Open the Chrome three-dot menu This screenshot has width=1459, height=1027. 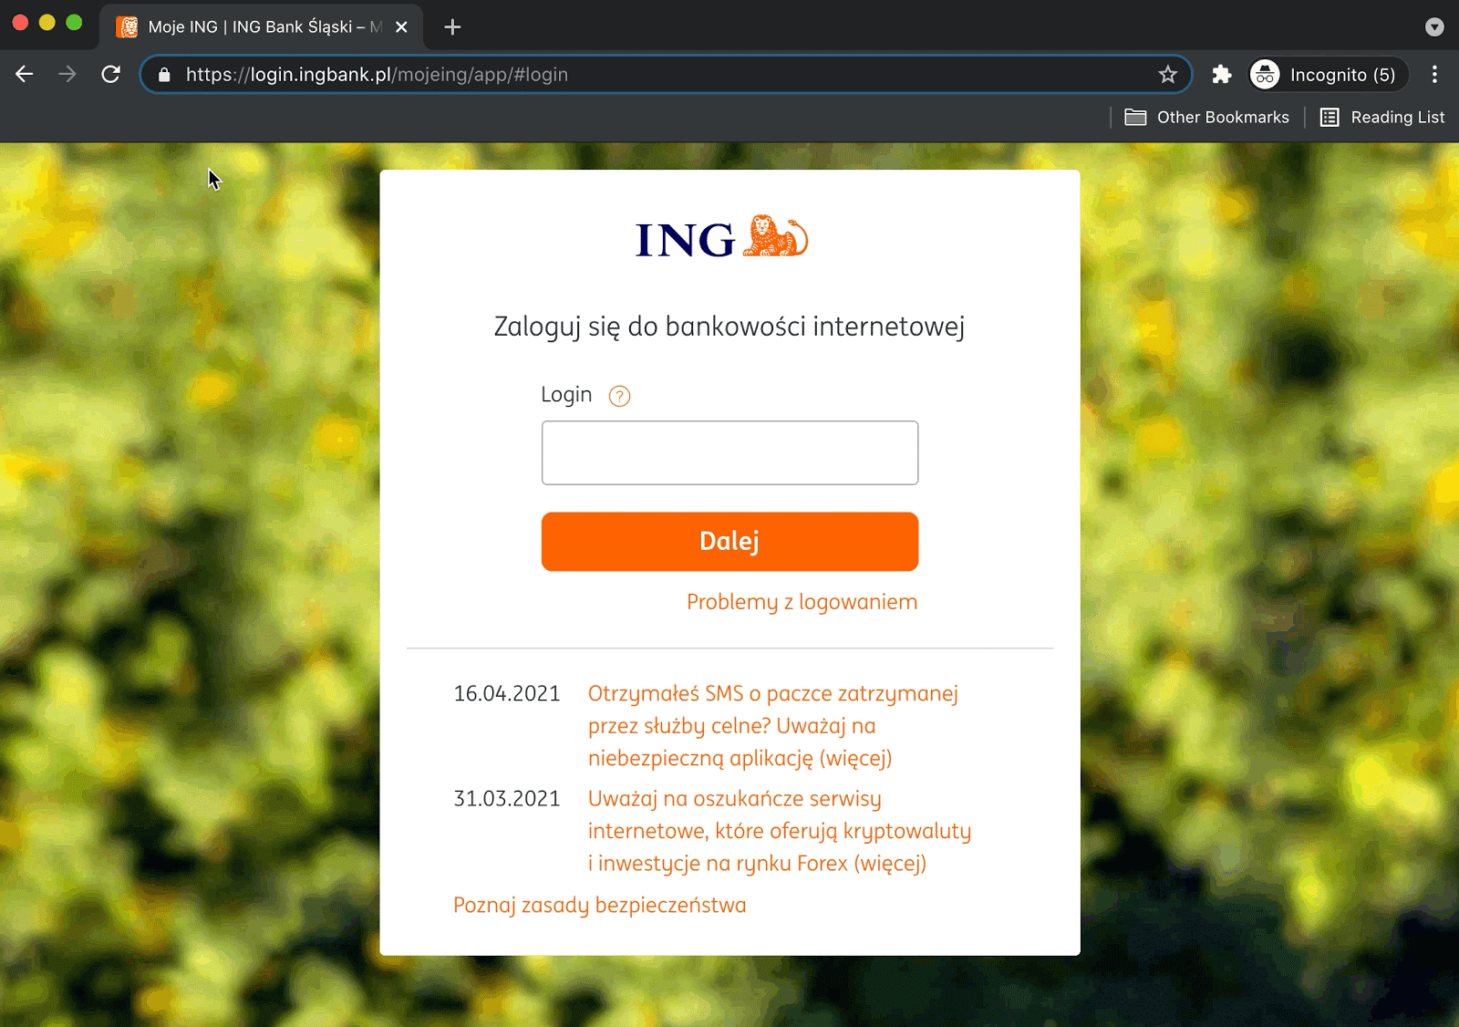[1433, 74]
